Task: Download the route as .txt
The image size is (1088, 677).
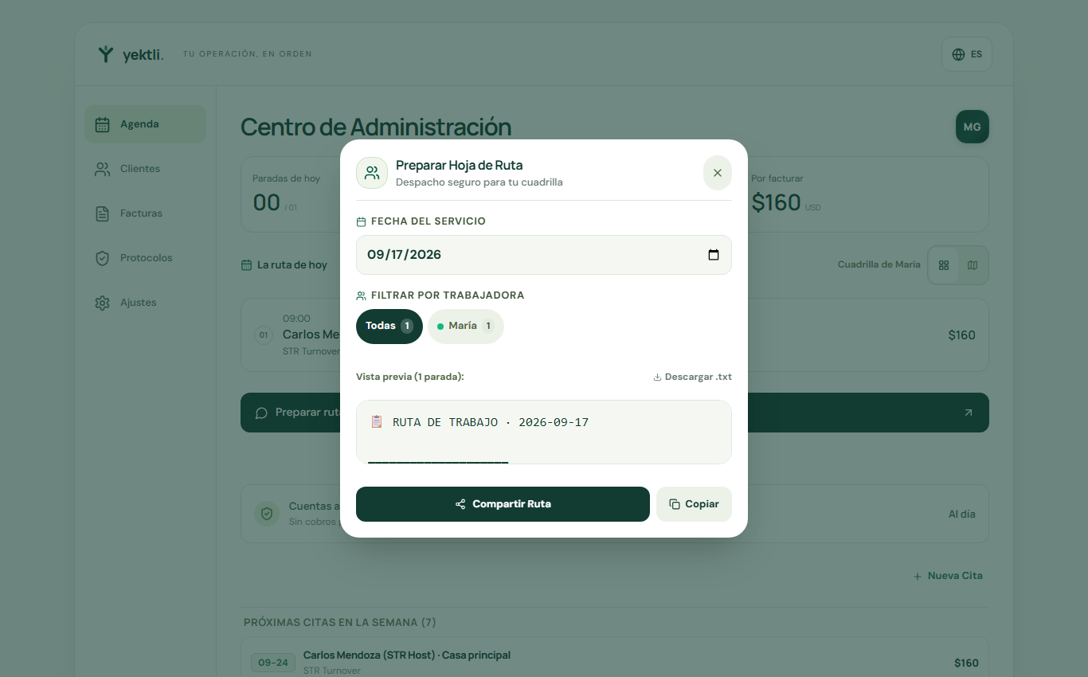Action: pyautogui.click(x=692, y=377)
